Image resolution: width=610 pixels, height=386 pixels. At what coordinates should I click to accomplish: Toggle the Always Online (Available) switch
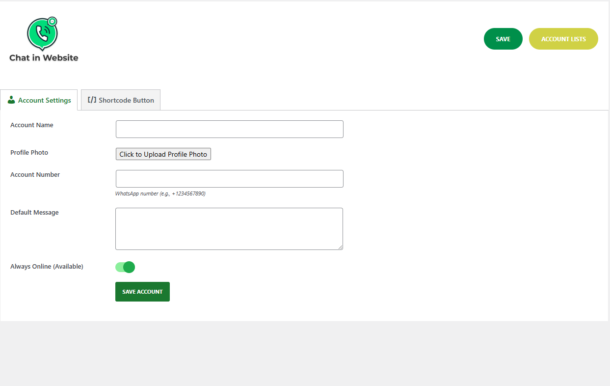(x=125, y=267)
